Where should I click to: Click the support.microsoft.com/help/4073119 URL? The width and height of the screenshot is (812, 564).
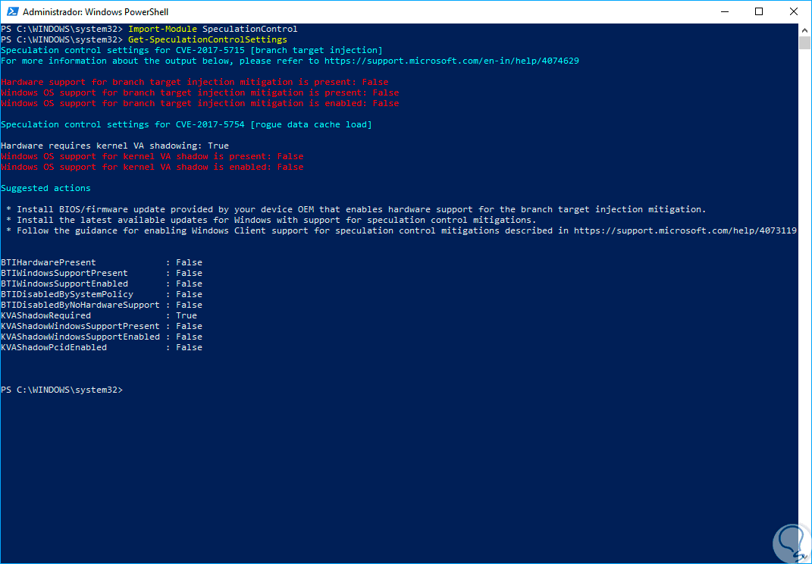coord(685,230)
